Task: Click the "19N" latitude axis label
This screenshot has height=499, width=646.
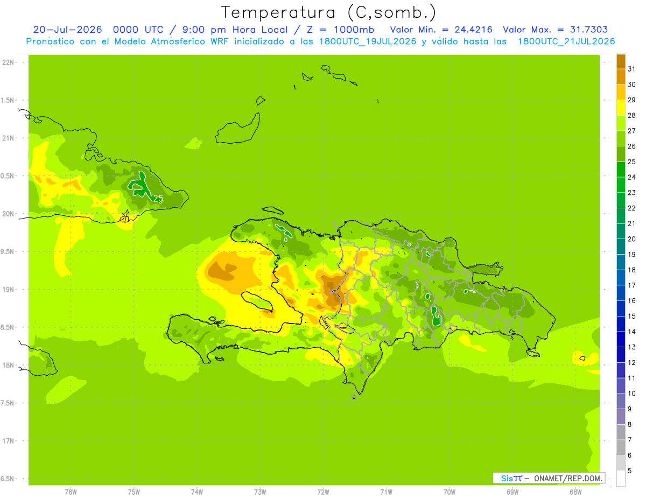Action: point(9,290)
